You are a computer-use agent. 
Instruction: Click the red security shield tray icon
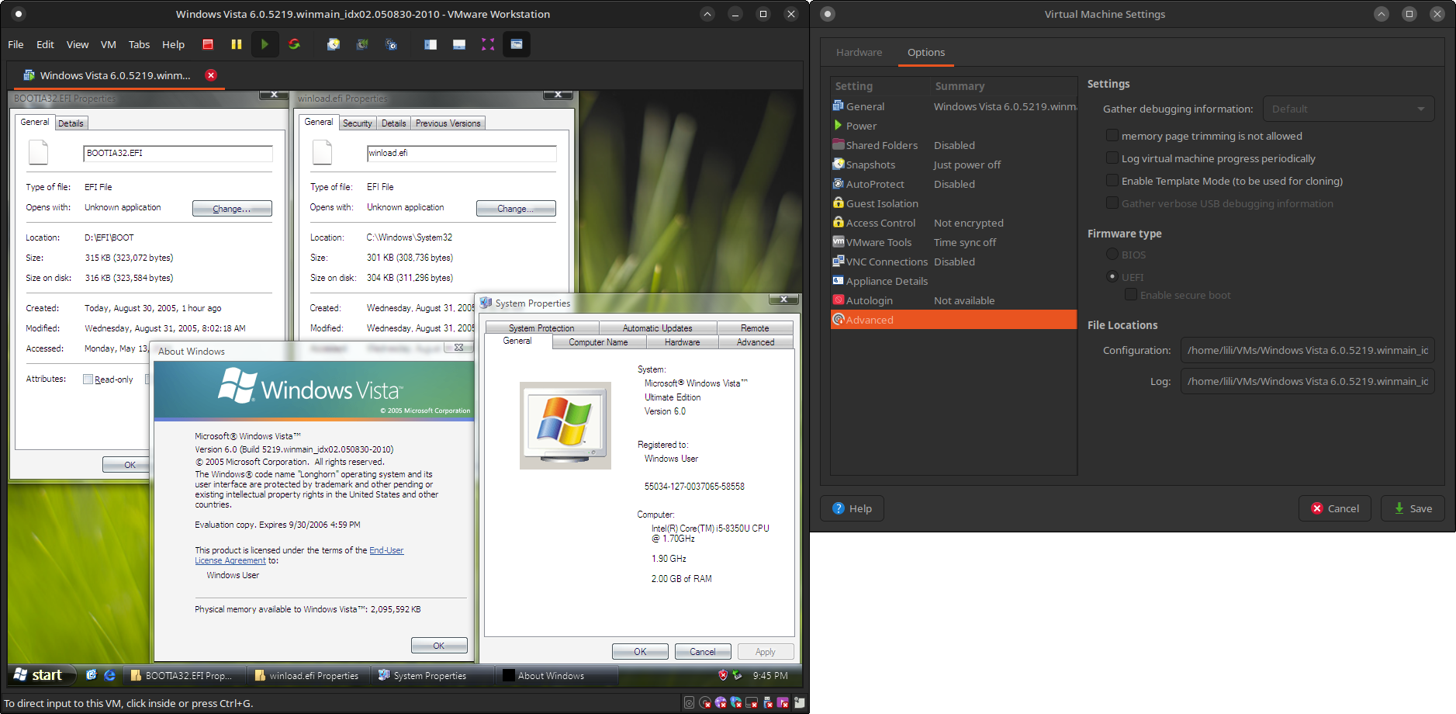(723, 675)
